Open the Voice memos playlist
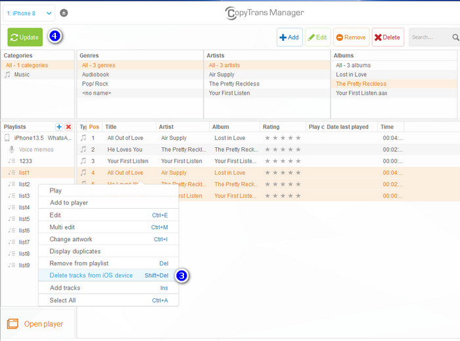The width and height of the screenshot is (460, 341). tap(37, 150)
